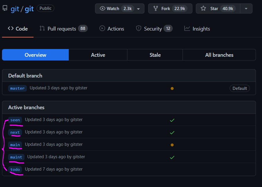
Task: Click the Public visibility badge
Action: [45, 8]
